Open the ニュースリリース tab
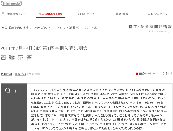The height and width of the screenshot is (131, 173). tap(158, 14)
